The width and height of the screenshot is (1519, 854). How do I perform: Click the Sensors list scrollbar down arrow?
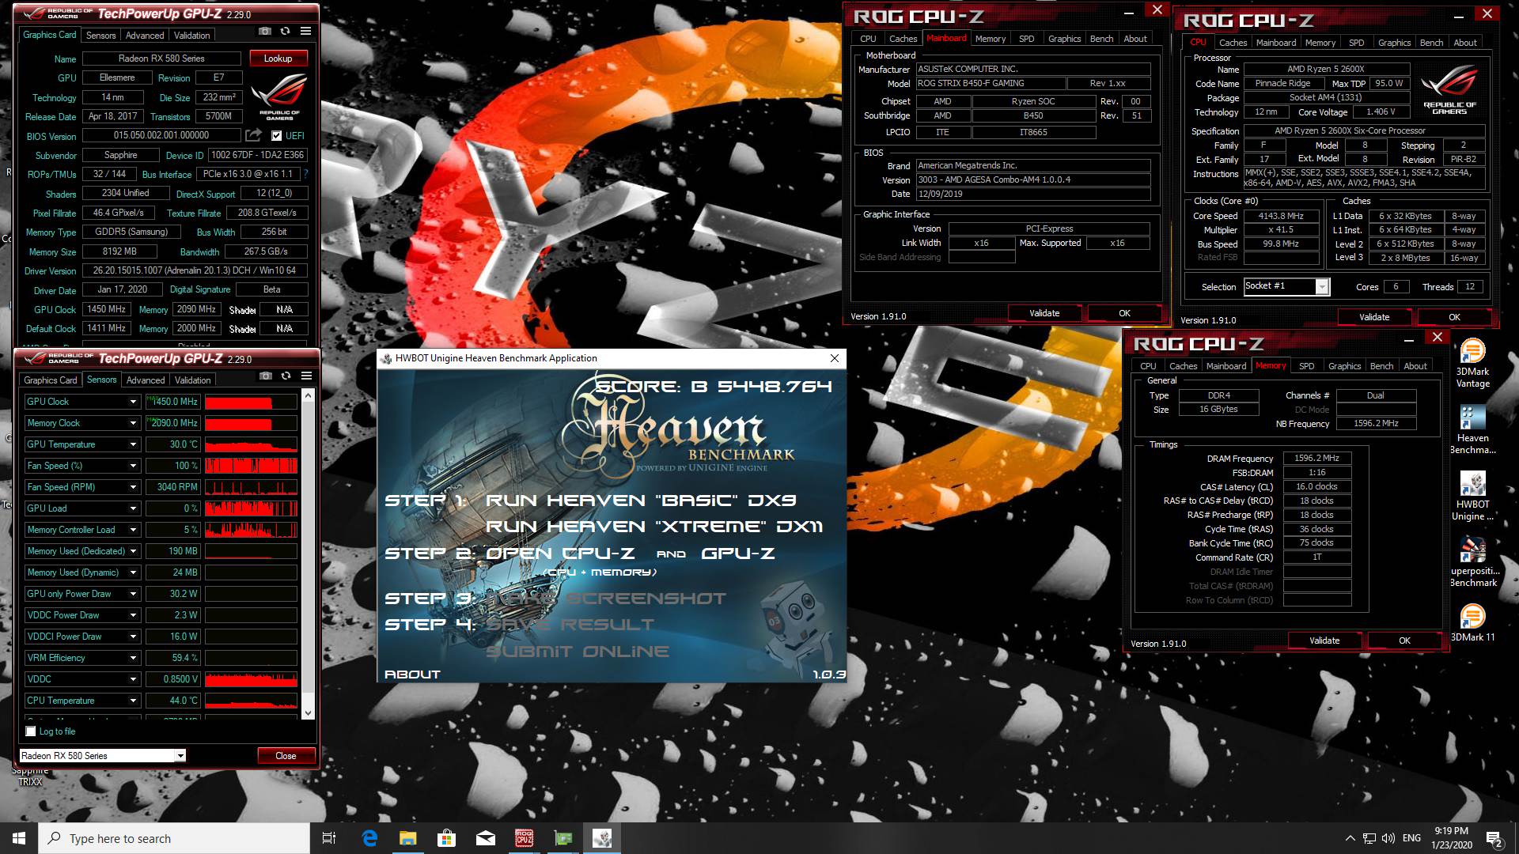pyautogui.click(x=309, y=713)
